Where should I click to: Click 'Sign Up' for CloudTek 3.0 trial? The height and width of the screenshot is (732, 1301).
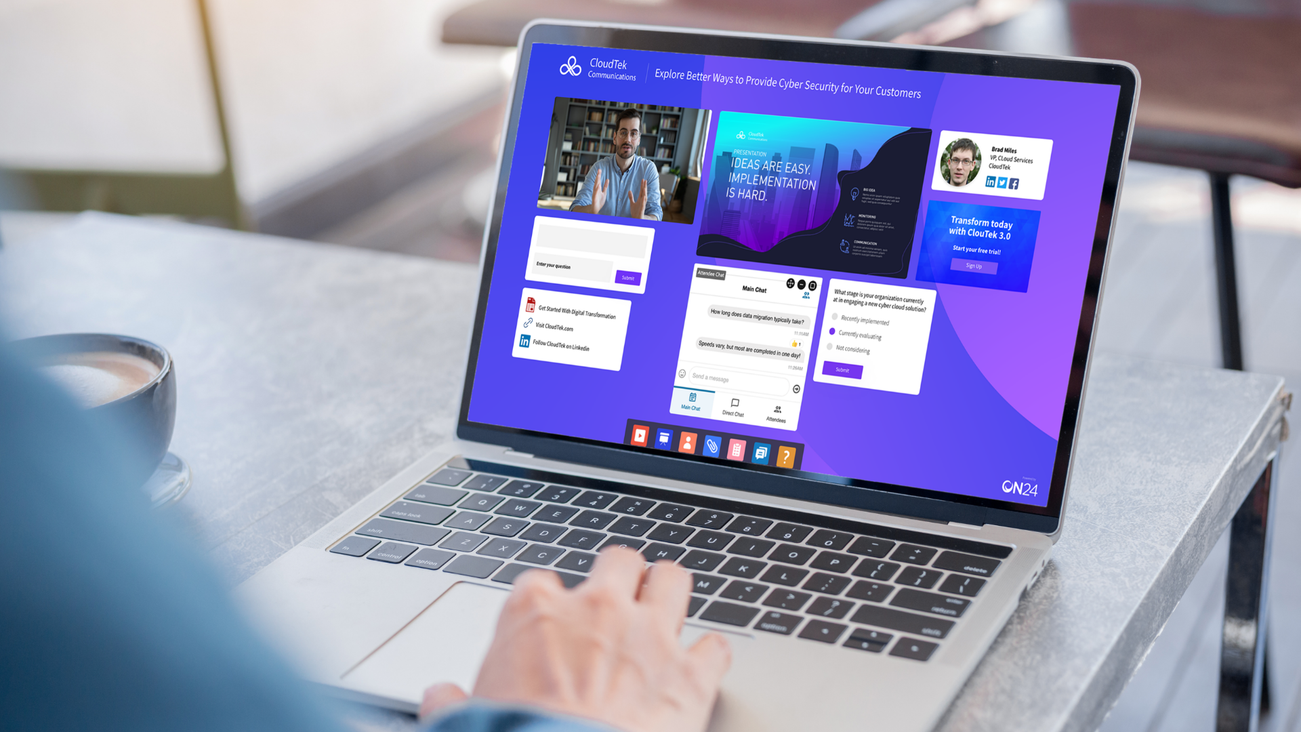coord(974,266)
